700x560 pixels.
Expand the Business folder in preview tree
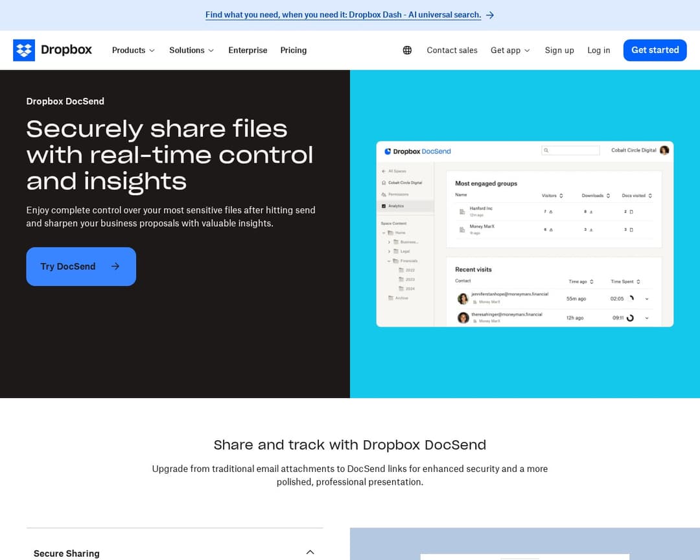[x=389, y=242]
